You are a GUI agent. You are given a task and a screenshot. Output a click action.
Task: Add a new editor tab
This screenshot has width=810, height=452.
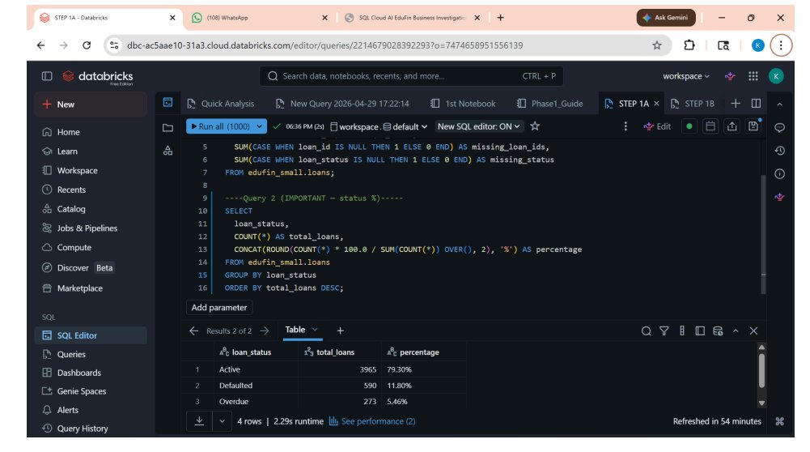click(736, 104)
